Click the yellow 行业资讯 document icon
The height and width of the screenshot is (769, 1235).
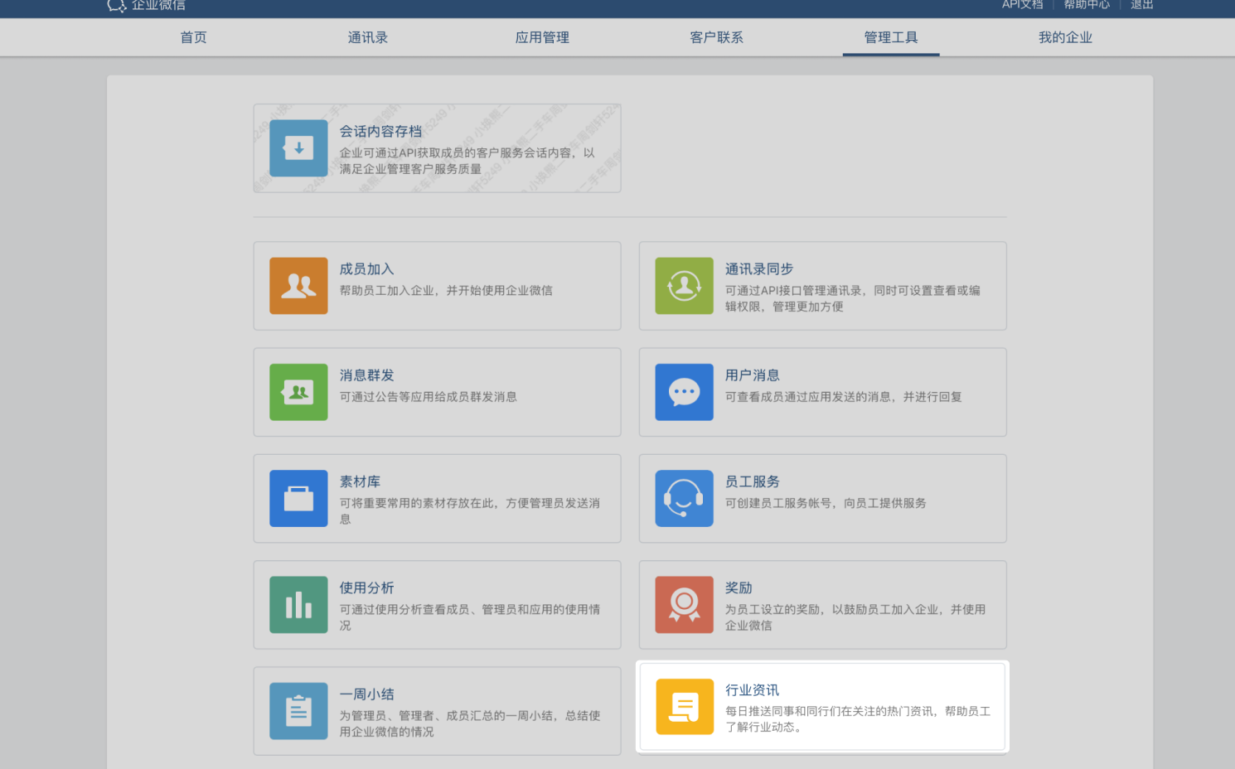click(x=685, y=707)
